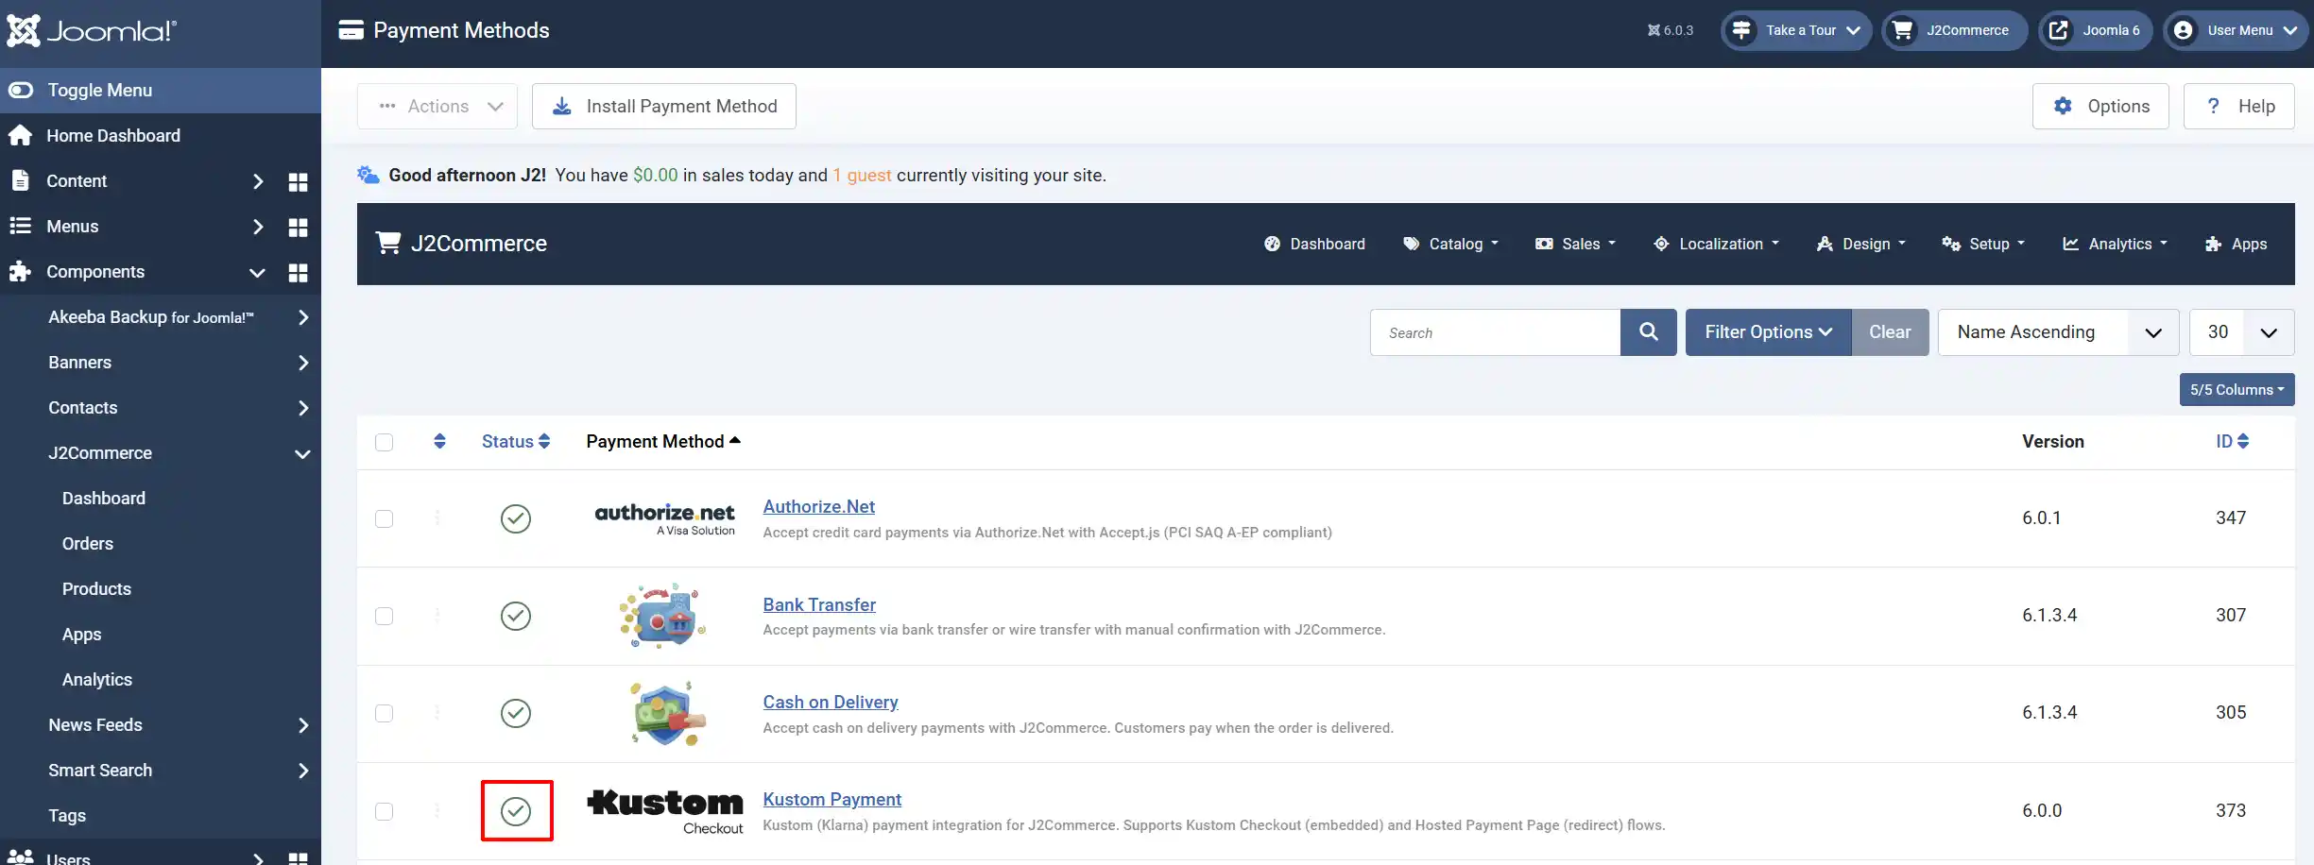Sort by the ordering column arrows icon
Viewport: 2314px width, 865px height.
pyautogui.click(x=439, y=441)
